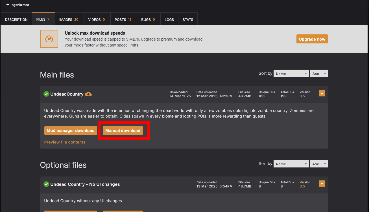Viewport: 369px width, 212px height.
Task: Click the green checkmark beside UndeadCountry
Action: click(x=46, y=94)
